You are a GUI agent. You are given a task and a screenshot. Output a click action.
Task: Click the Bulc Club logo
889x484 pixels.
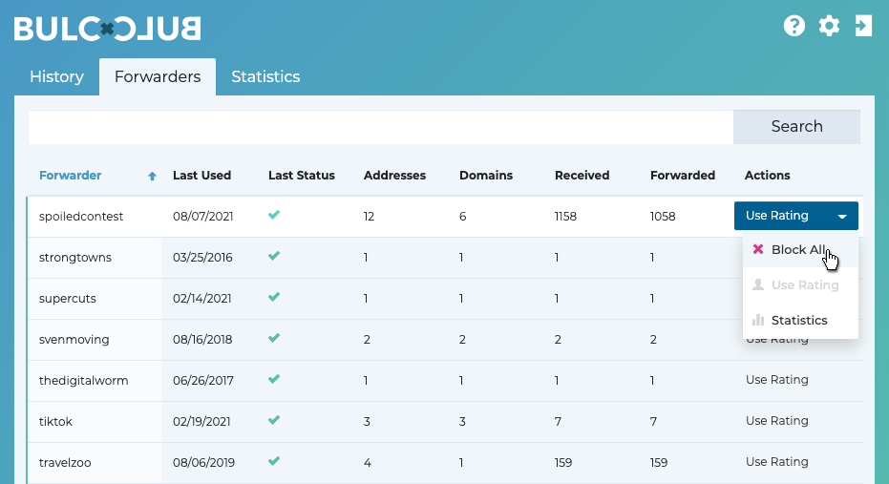coord(107,29)
